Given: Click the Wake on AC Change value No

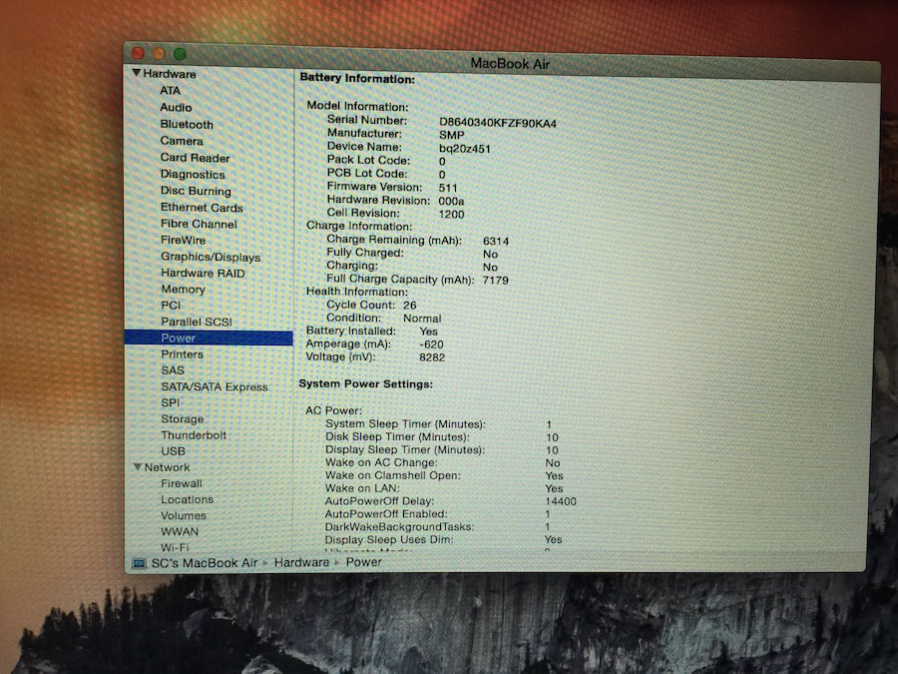Looking at the screenshot, I should 553,463.
